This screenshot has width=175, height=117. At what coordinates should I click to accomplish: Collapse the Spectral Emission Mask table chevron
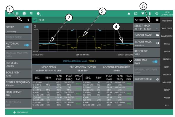[130, 61]
